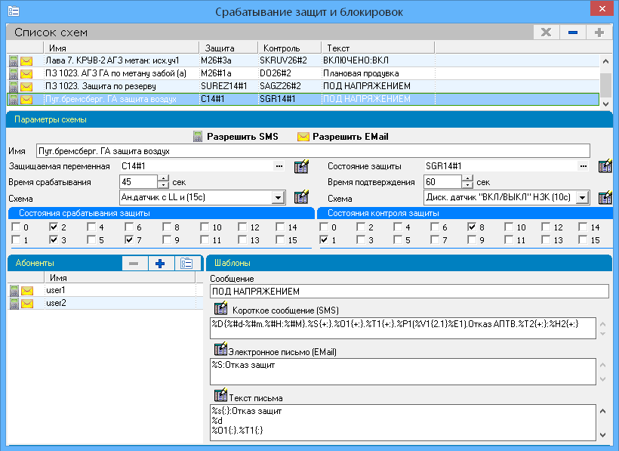Toggle Разрешить EMail envelope icon

[x=303, y=137]
